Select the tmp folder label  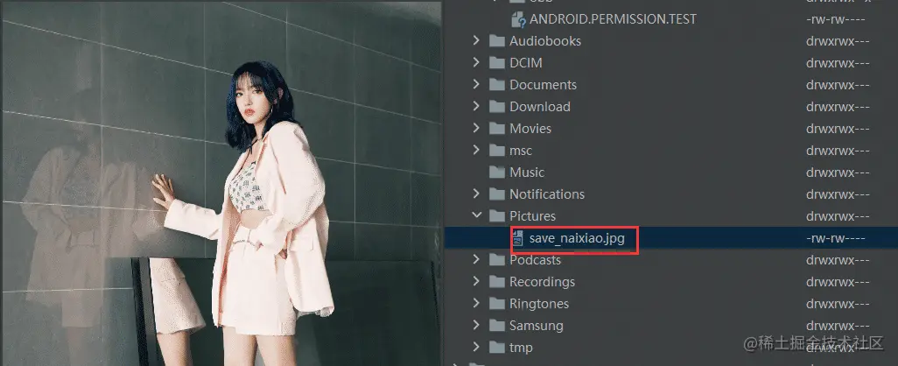(521, 347)
